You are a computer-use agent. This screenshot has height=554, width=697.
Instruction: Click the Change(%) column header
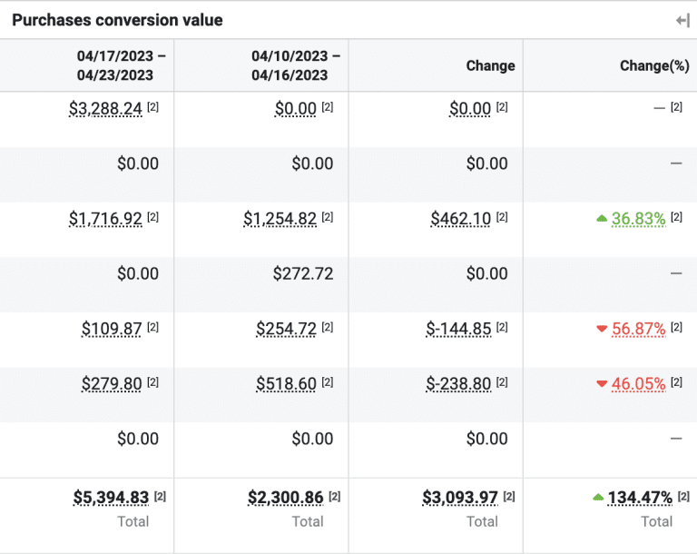654,65
